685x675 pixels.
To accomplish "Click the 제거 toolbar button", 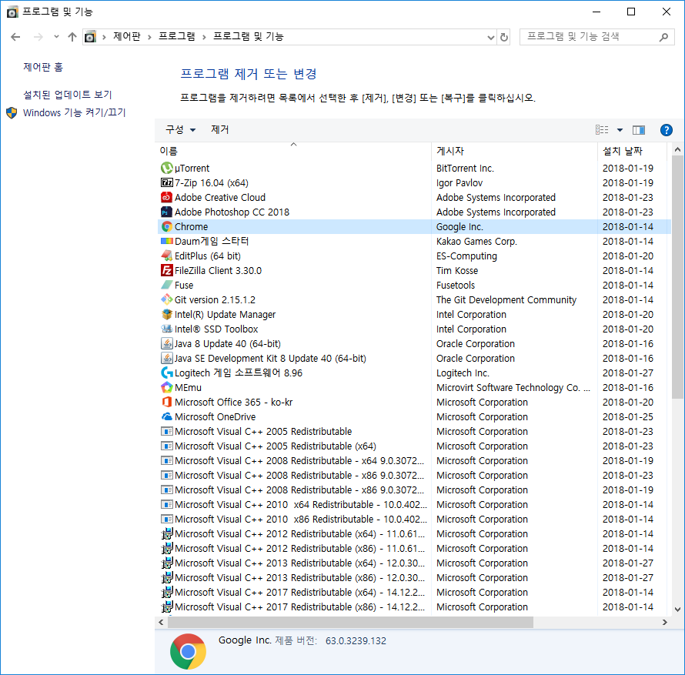I will click(220, 130).
